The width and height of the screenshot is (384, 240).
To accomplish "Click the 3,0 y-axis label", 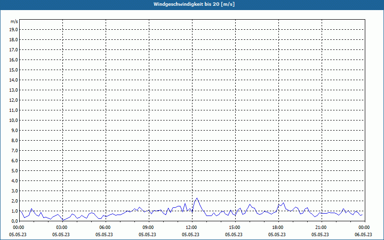I will click(x=15, y=191).
